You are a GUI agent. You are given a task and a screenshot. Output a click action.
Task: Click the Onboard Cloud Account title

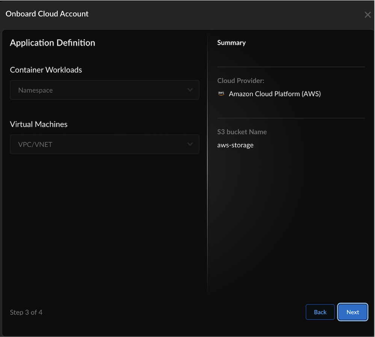(47, 14)
